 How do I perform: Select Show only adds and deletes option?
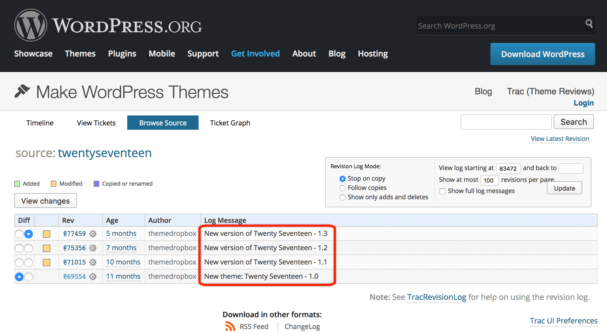343,197
